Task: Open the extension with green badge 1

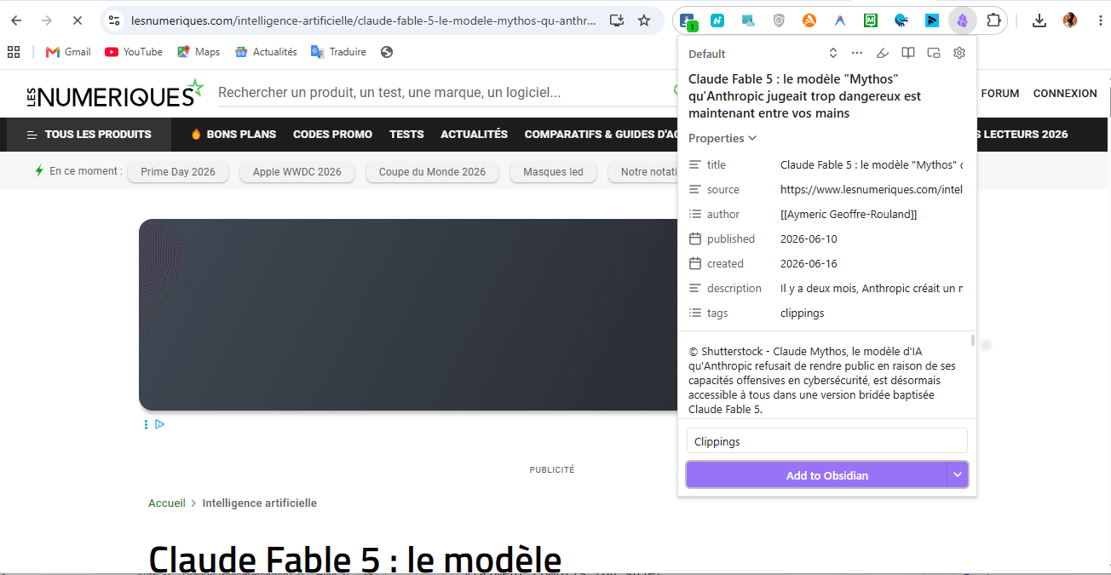Action: pyautogui.click(x=688, y=20)
